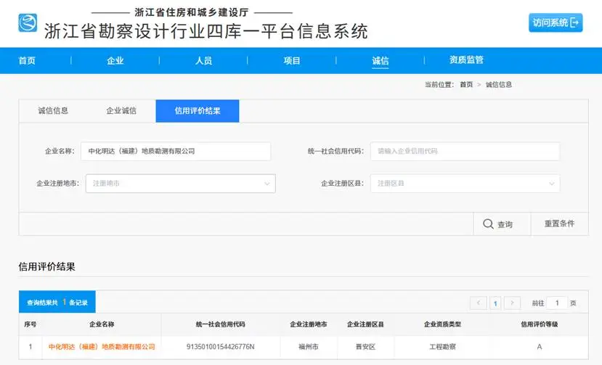602x365 pixels.
Task: Switch to the 诚信信息 tab
Action: pos(53,111)
